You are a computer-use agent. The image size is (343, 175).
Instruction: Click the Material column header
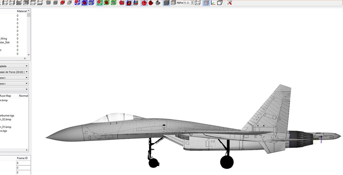pos(22,11)
